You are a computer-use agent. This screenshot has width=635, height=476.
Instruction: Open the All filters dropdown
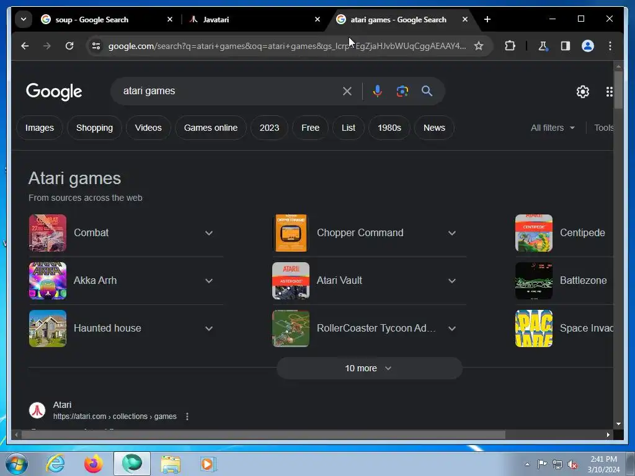(x=553, y=128)
